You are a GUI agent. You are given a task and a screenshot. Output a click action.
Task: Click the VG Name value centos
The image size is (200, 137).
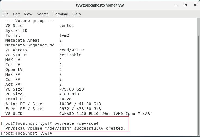click(x=67, y=26)
